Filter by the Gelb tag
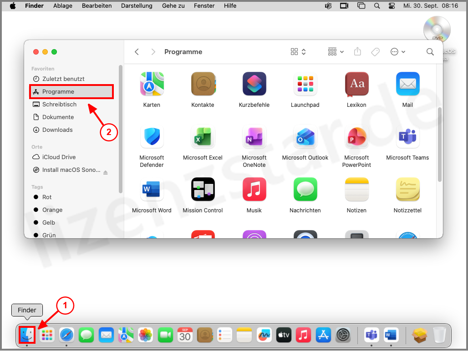Screen dimensions: 468x351 (71, 223)
